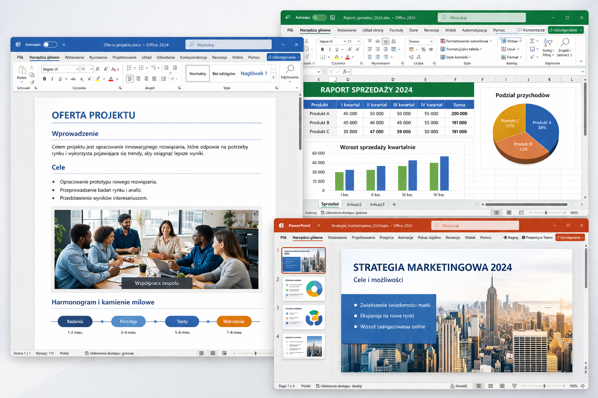Viewport: 598px width, 398px height.
Task: Fit slide to window in PowerPoint
Action: (582, 386)
